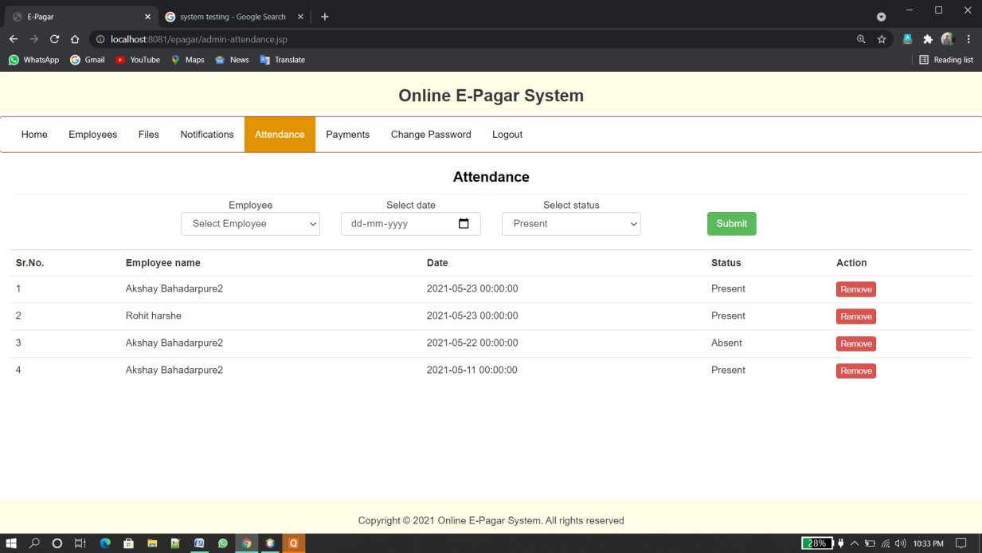The image size is (982, 553).
Task: Click the green Submit button
Action: [x=731, y=224]
